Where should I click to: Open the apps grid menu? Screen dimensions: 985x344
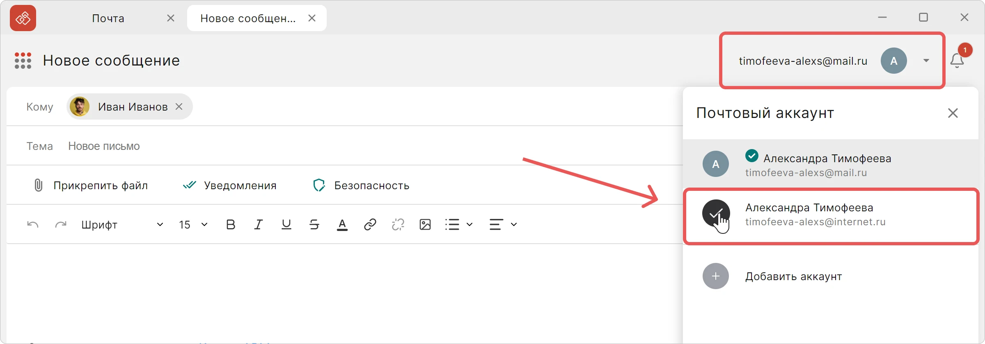[23, 61]
